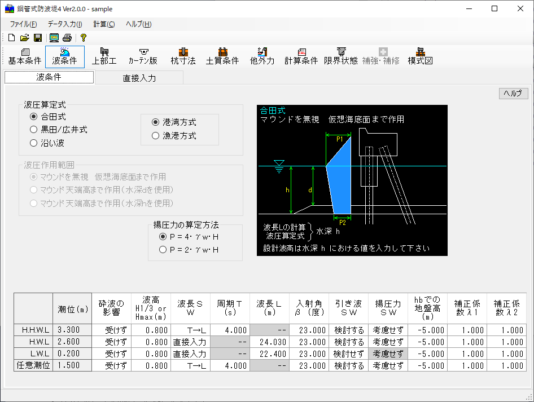Open 波長ＳＷ cell T→L in H.H.W.L row
Viewport: 534px width, 402px height.
[191, 330]
